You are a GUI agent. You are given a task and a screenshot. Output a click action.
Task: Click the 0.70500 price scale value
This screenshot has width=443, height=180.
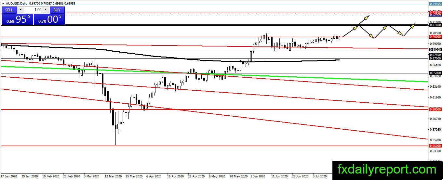coord(435,33)
